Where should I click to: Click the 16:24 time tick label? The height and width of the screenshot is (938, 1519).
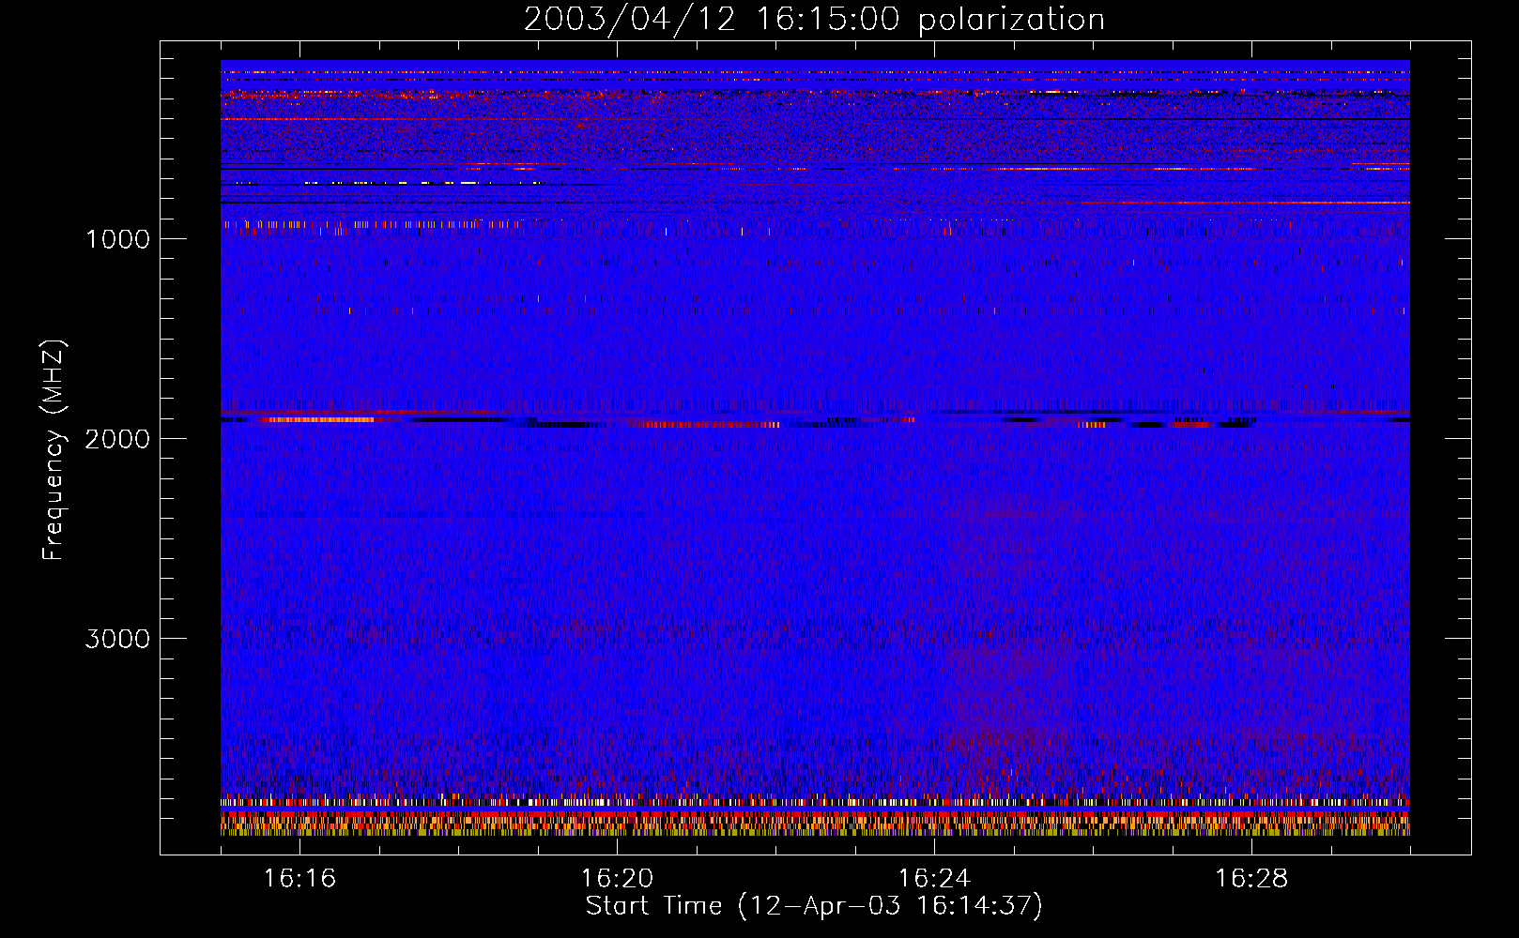(934, 878)
